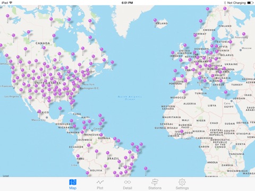Select the pin in Portugal
Image resolution: width=255 pixels, height=191 pixels.
pos(174,79)
